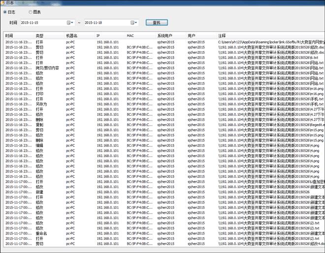This screenshot has height=253, width=325.
Task: Open the calendar icon for the start date
Action: [68, 23]
